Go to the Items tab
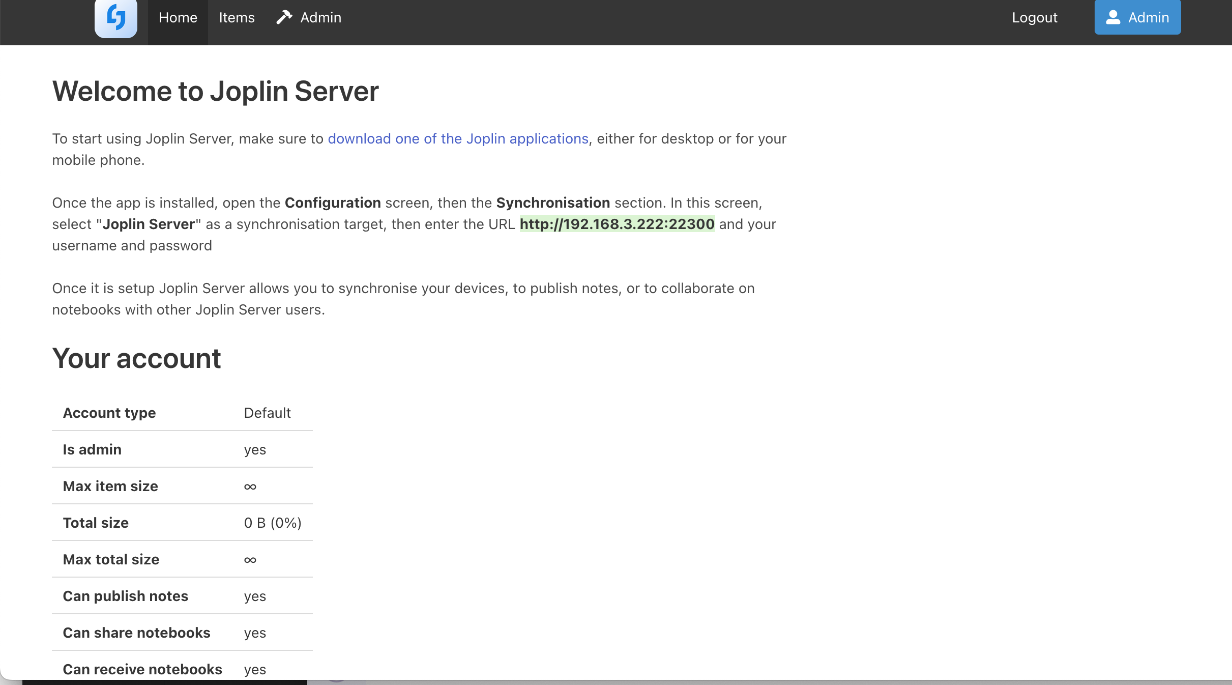The height and width of the screenshot is (685, 1232). coord(237,18)
